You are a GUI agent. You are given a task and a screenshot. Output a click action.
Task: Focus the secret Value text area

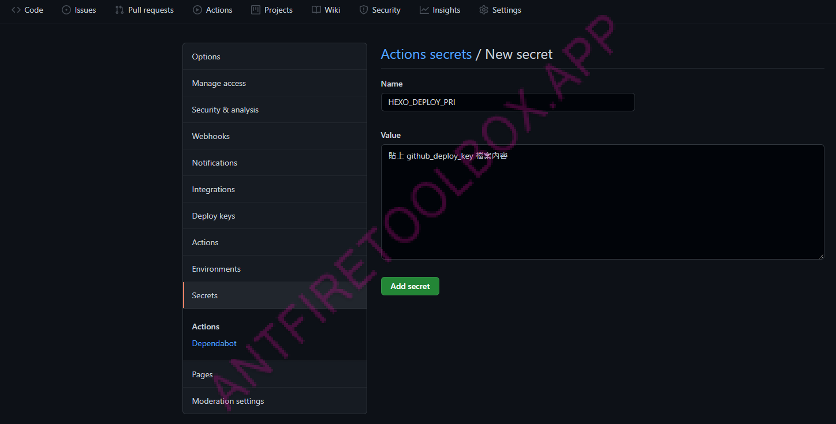(x=603, y=202)
